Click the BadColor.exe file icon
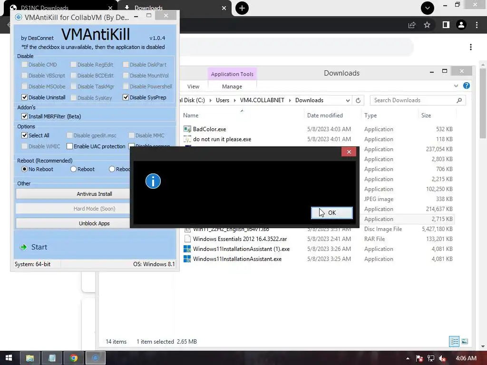This screenshot has width=487, height=365. tap(187, 129)
